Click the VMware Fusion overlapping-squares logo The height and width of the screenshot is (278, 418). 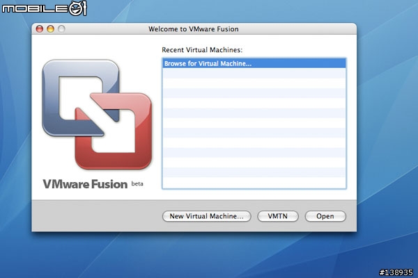[x=97, y=115]
